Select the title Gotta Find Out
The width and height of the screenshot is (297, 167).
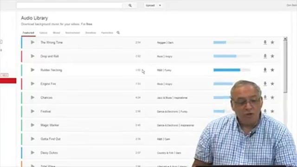[x=51, y=139]
